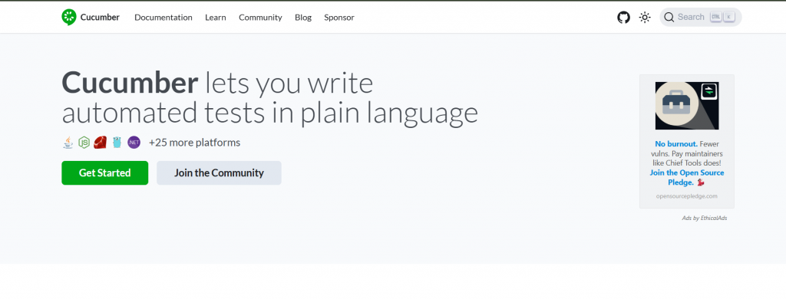The width and height of the screenshot is (786, 299).
Task: Select the Node.js platform icon
Action: pos(84,143)
